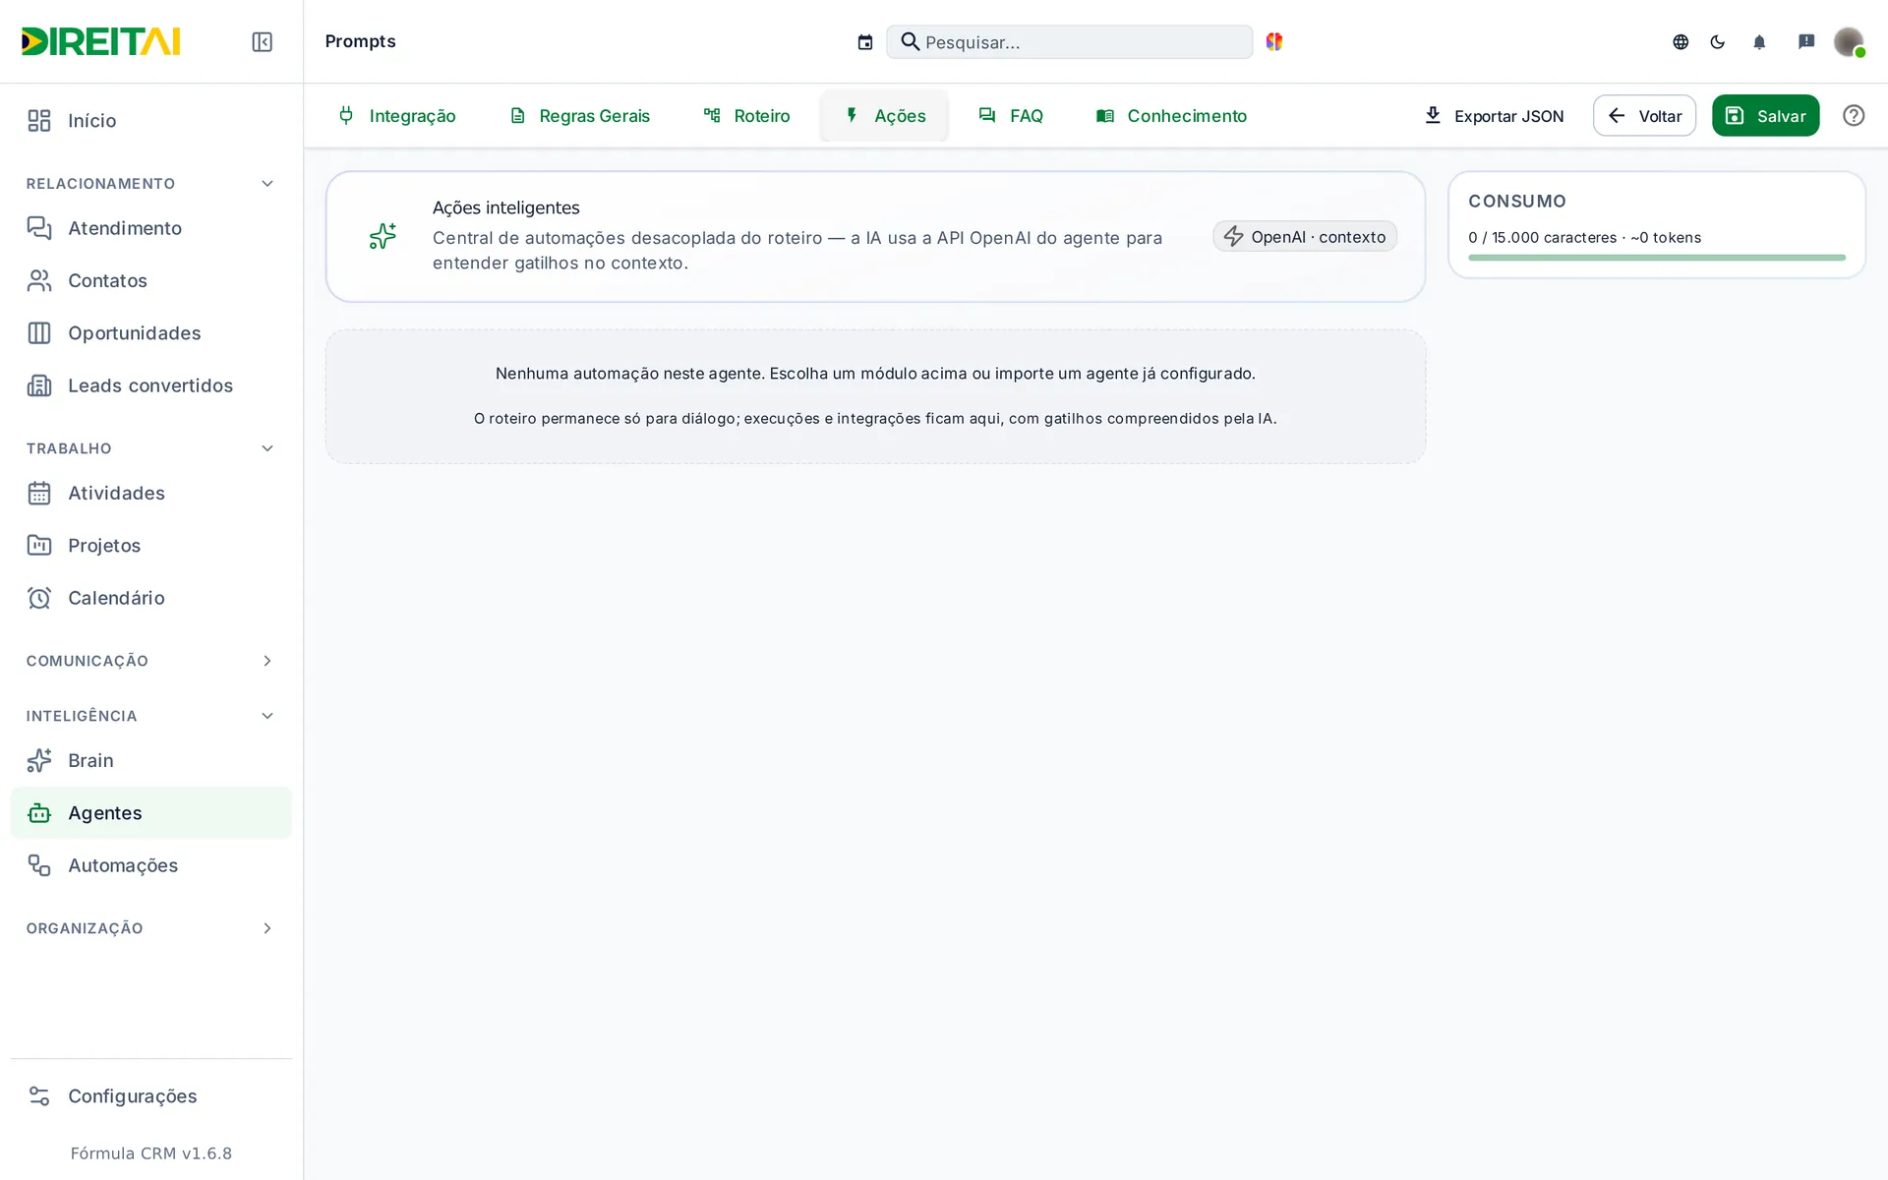The height and width of the screenshot is (1180, 1888).
Task: Open the calendar icon beside the search
Action: (x=865, y=41)
